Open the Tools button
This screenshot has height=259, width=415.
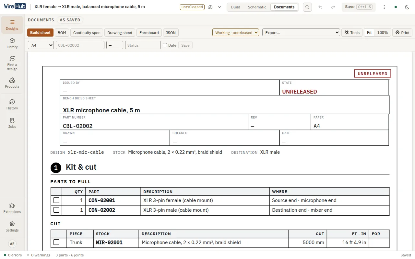pos(352,32)
